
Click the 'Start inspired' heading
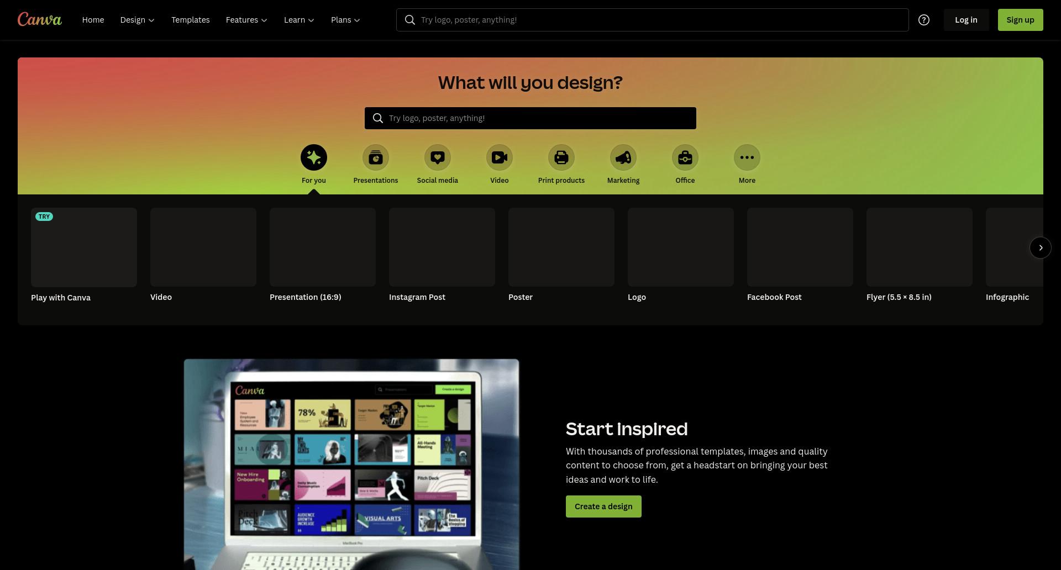[627, 429]
